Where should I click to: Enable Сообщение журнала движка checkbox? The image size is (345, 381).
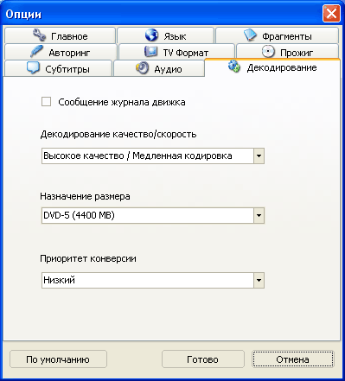(x=46, y=102)
